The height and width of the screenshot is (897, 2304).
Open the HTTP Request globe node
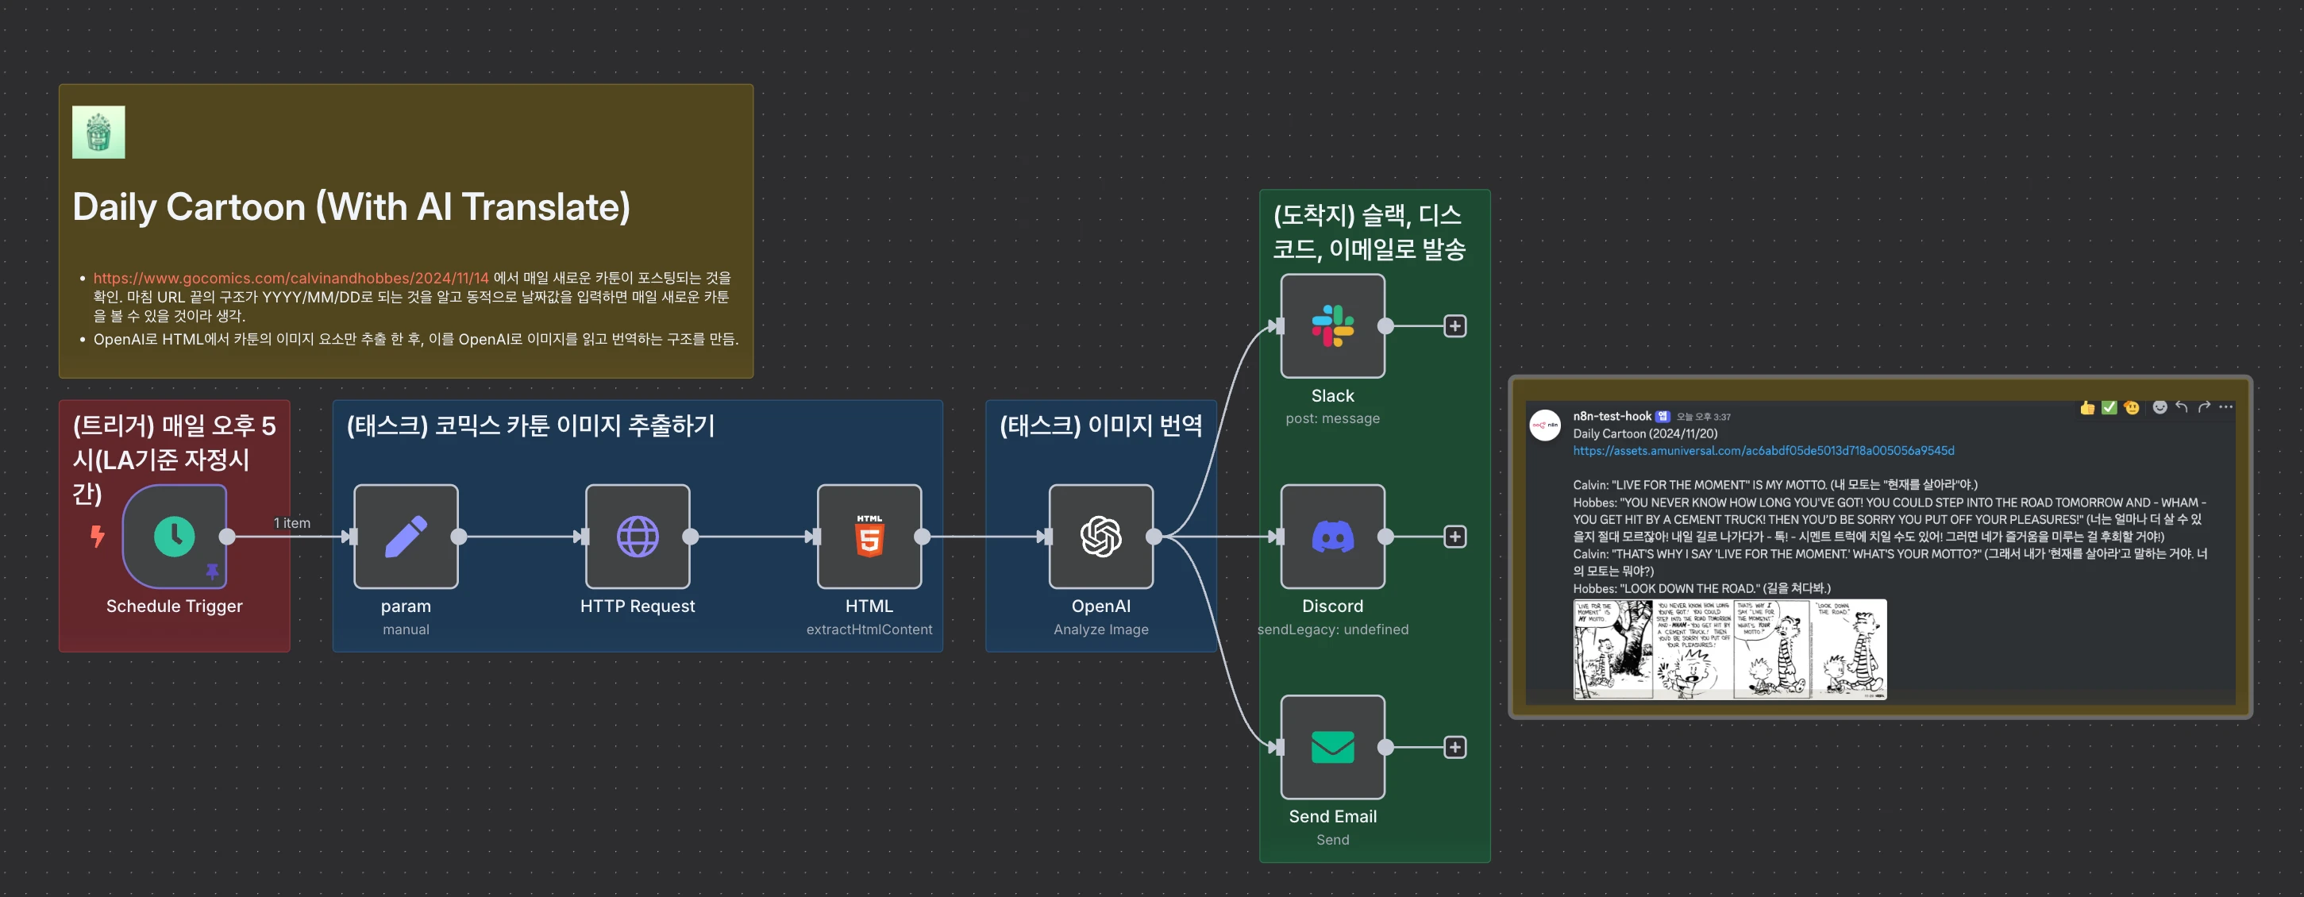coord(638,537)
